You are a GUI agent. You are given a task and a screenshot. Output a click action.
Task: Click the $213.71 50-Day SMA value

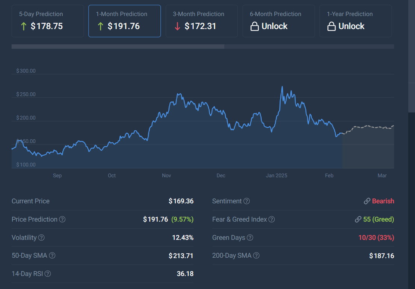pos(181,256)
